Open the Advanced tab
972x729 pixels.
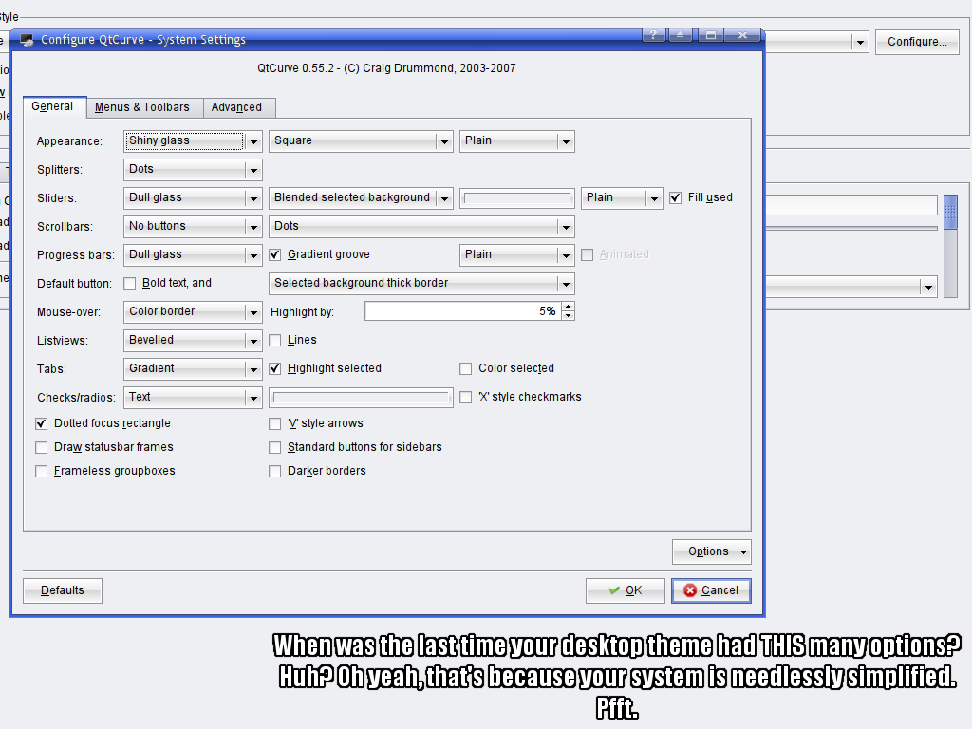point(236,107)
